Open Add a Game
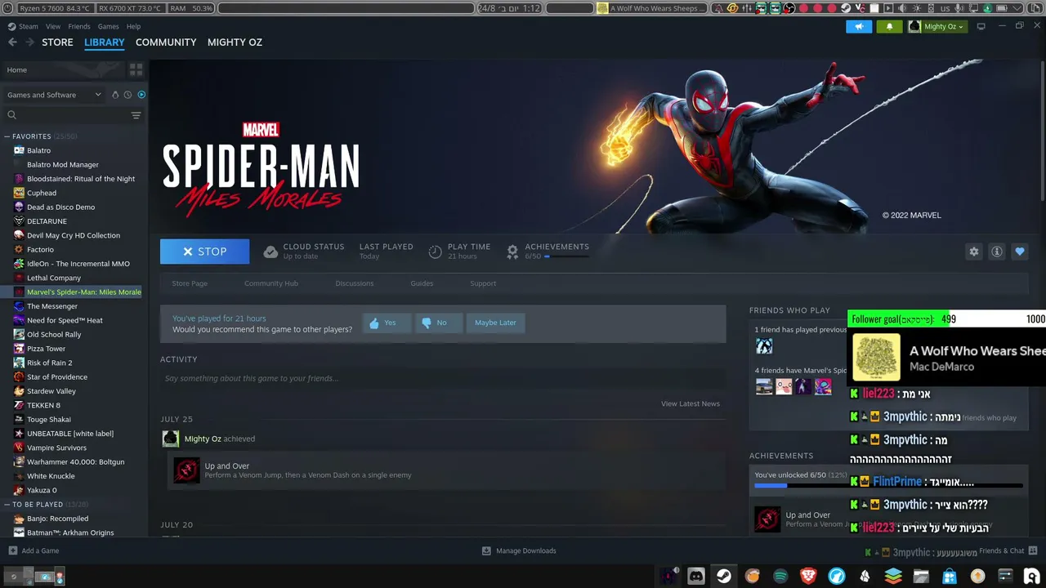 (x=34, y=550)
